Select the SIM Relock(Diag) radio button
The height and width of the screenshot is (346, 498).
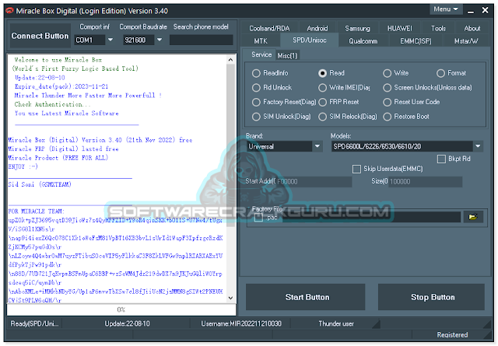[322, 117]
